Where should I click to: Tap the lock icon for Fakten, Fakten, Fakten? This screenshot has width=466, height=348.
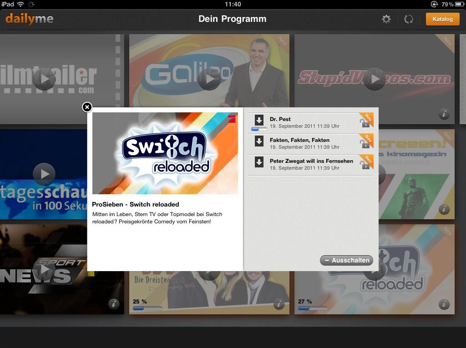pos(365,144)
